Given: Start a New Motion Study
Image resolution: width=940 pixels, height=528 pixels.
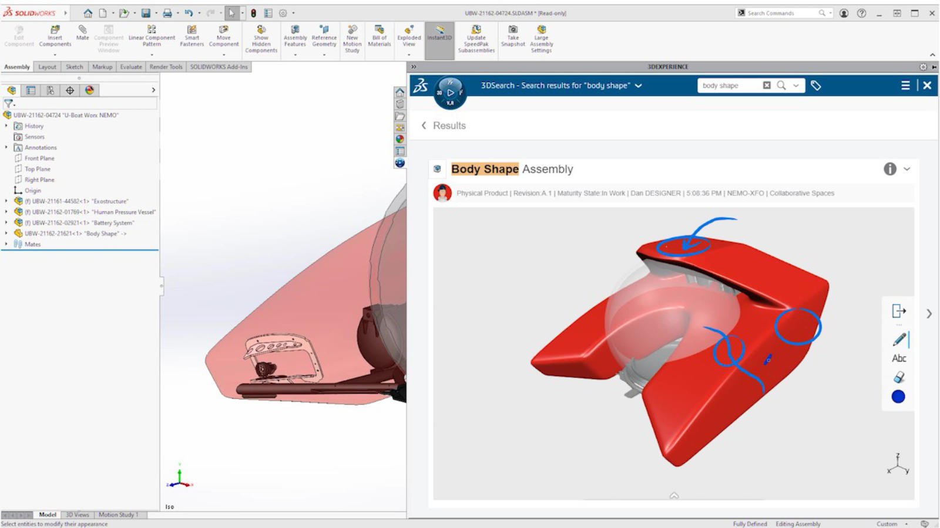Looking at the screenshot, I should [x=352, y=39].
